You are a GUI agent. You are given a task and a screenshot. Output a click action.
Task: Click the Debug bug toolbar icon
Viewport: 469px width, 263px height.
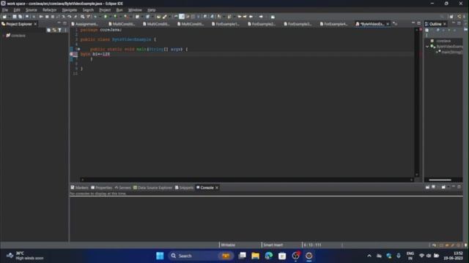(x=95, y=17)
